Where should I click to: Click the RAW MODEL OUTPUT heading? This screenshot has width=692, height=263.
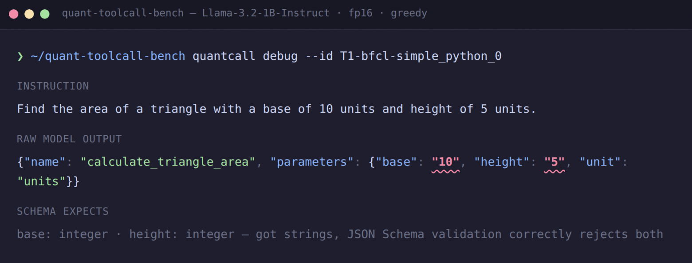69,139
